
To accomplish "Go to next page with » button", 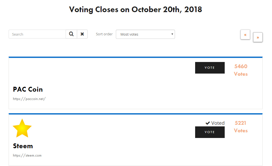I will (x=258, y=37).
